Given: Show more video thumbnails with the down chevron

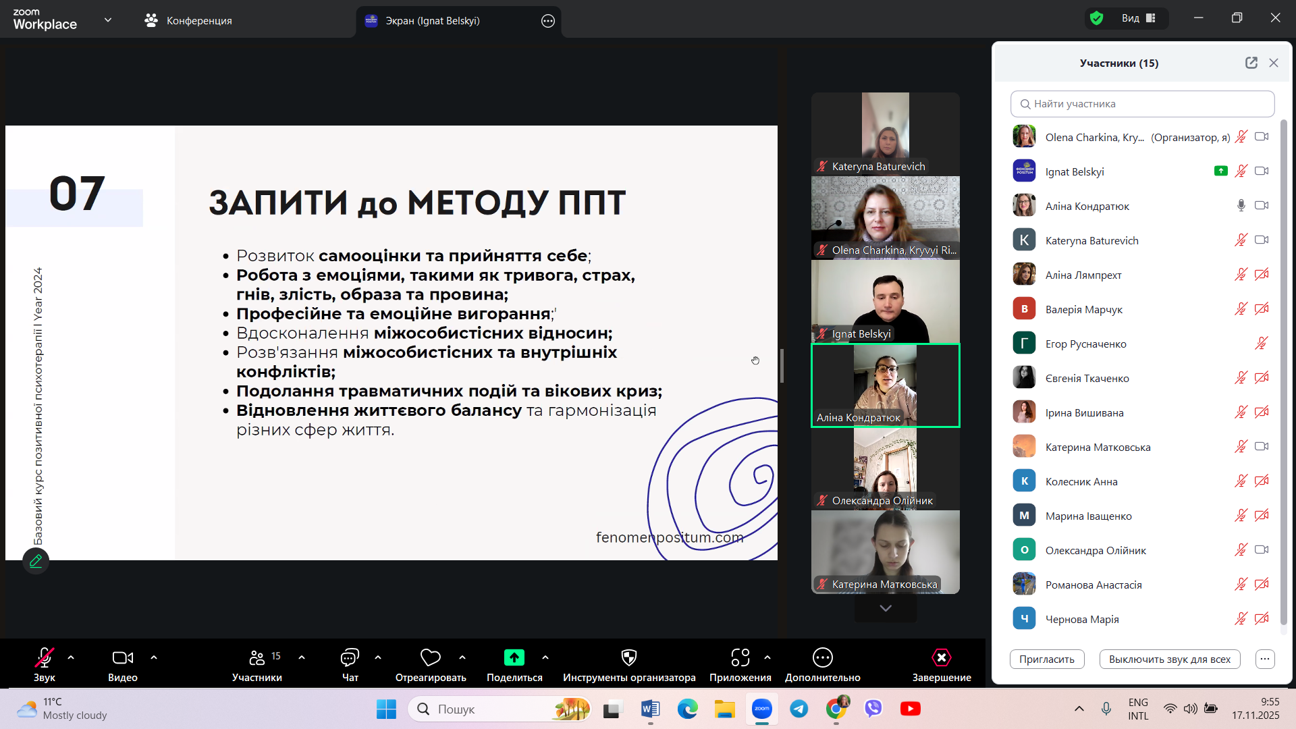Looking at the screenshot, I should (886, 608).
